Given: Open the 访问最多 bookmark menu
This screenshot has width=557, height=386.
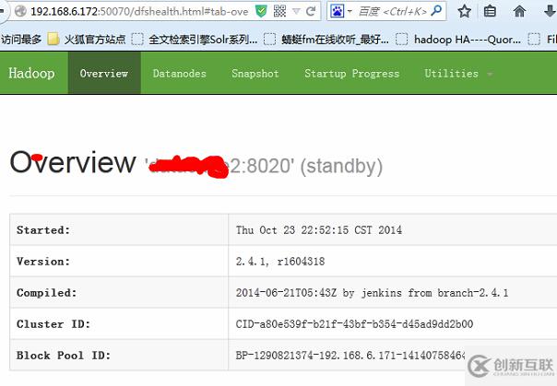Looking at the screenshot, I should (21, 39).
